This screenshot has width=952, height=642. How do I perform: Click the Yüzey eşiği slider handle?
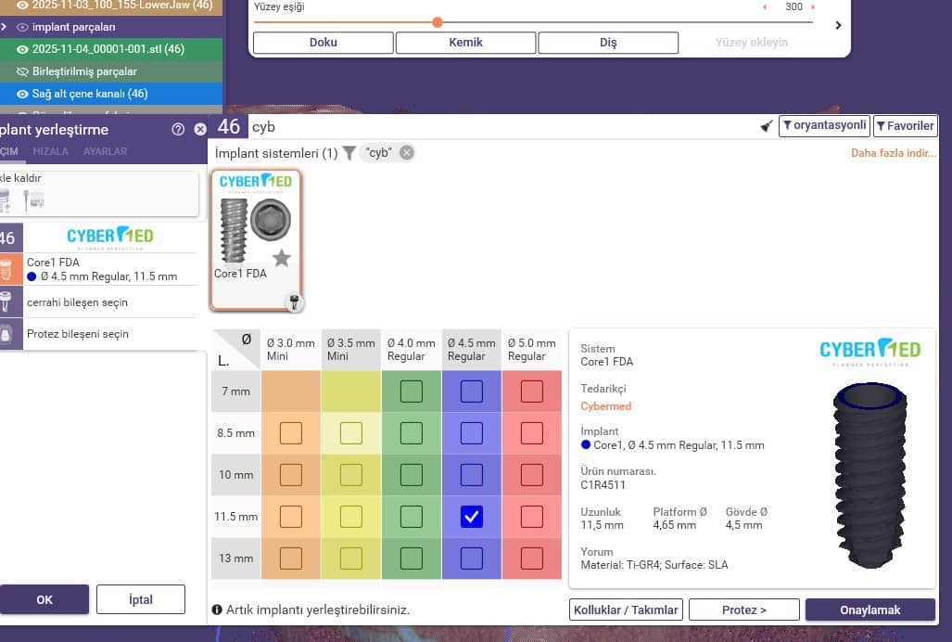pos(438,22)
